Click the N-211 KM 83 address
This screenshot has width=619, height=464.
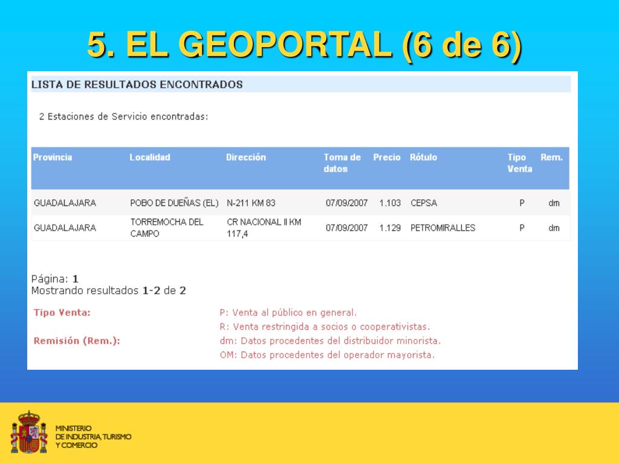pos(251,203)
